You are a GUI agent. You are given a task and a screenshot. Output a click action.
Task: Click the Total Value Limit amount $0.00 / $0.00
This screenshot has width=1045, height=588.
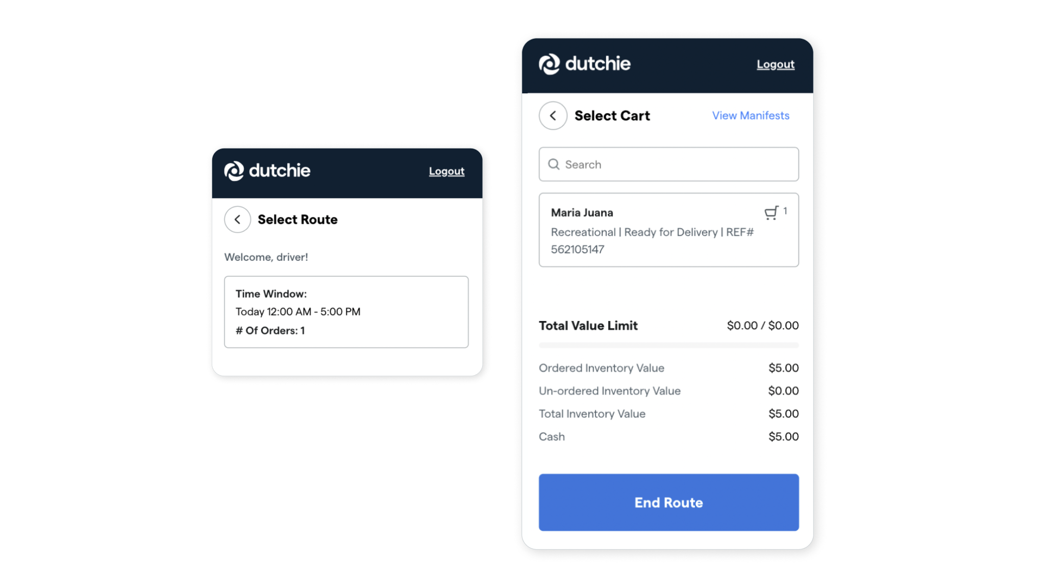762,325
